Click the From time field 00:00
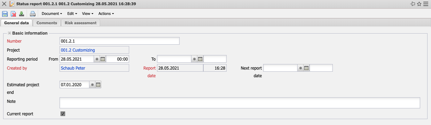 pos(117,59)
